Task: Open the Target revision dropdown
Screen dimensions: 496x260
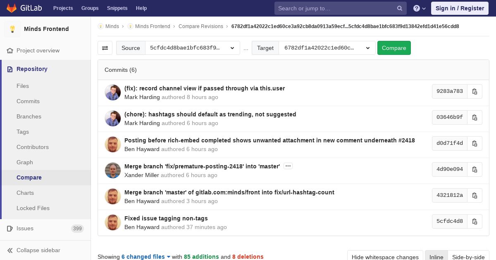Action: click(x=327, y=48)
